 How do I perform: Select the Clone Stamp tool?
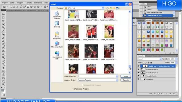point(3,41)
